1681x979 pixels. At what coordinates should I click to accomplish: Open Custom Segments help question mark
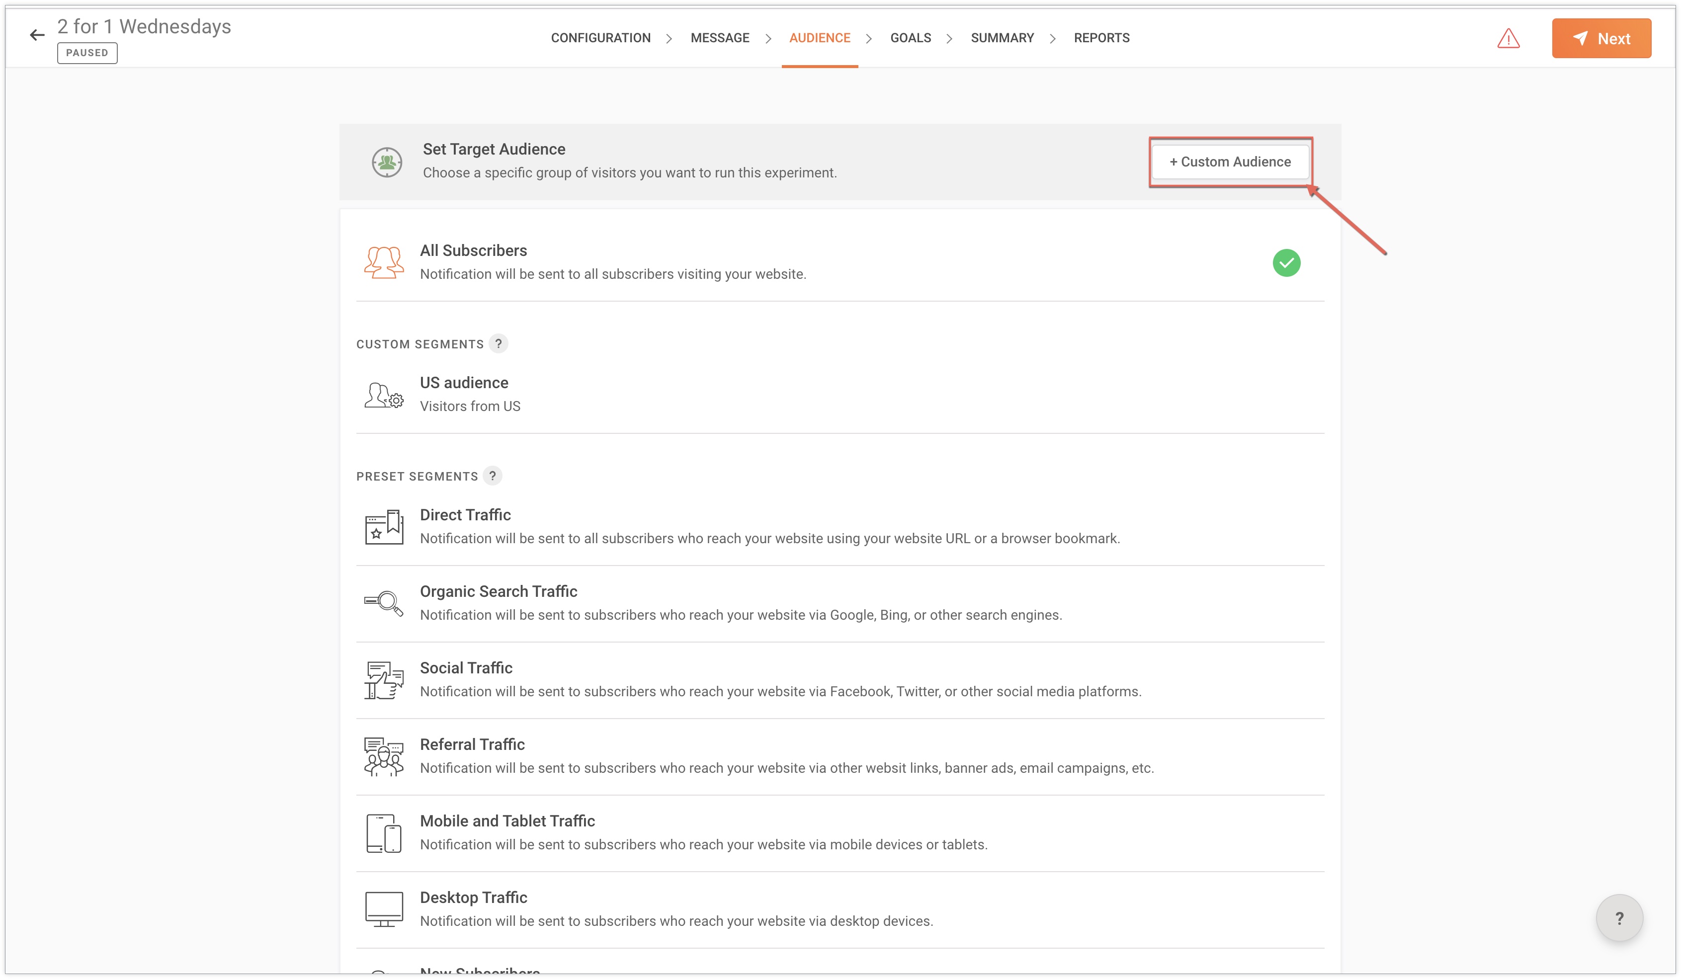pyautogui.click(x=499, y=343)
